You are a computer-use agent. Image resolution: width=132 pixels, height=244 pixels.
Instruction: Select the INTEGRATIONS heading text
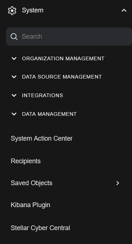(42, 95)
